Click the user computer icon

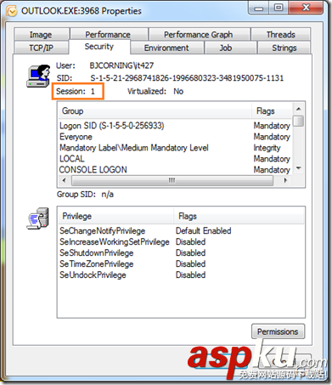point(38,76)
